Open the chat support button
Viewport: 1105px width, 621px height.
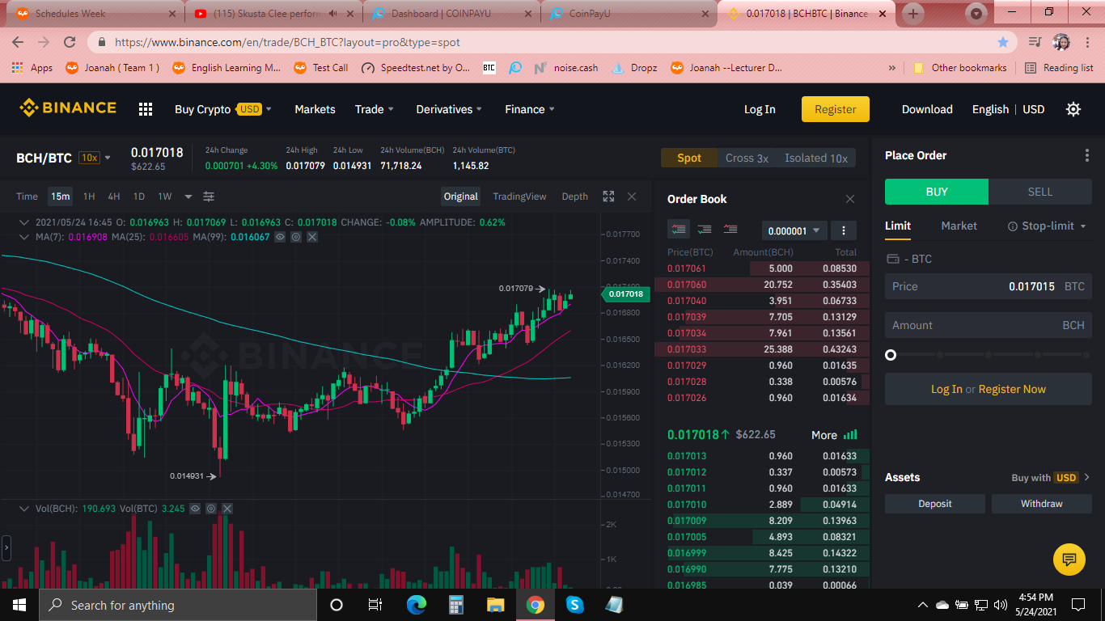point(1069,560)
